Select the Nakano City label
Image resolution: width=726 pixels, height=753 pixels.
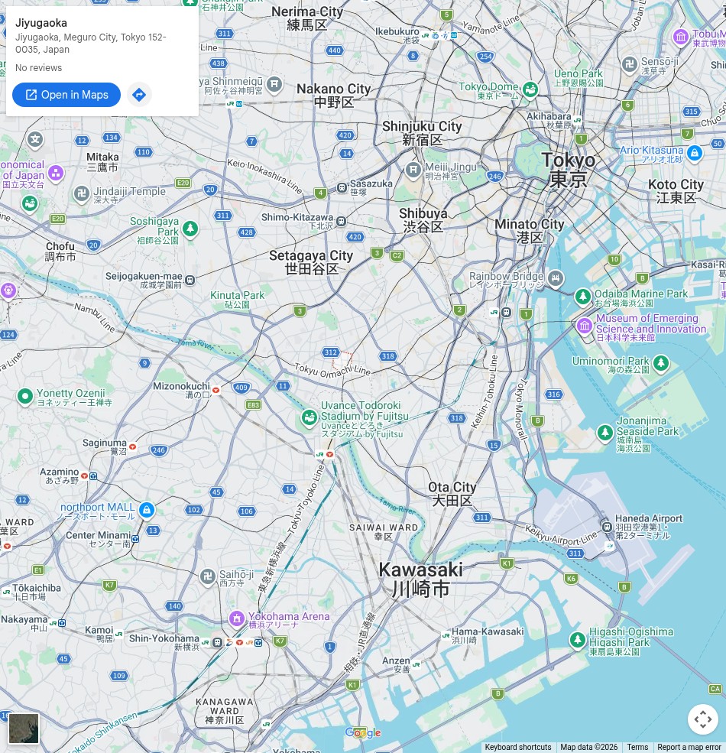(334, 95)
